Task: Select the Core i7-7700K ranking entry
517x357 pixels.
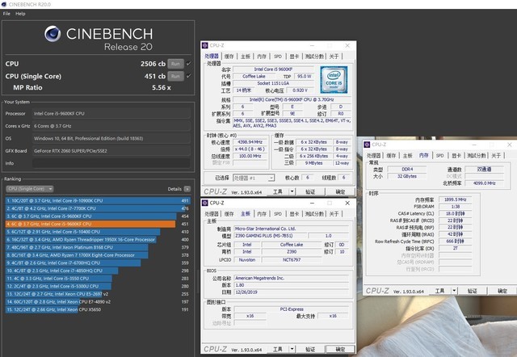Action: (x=98, y=208)
